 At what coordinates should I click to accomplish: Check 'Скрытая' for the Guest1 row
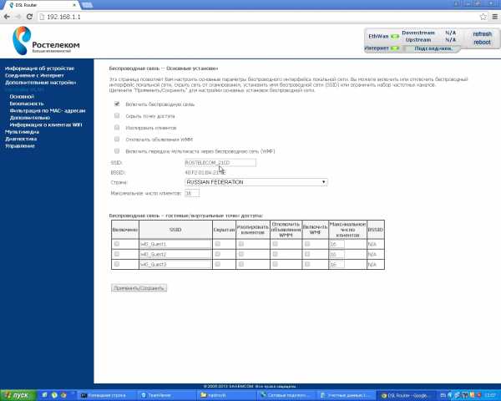pos(218,244)
